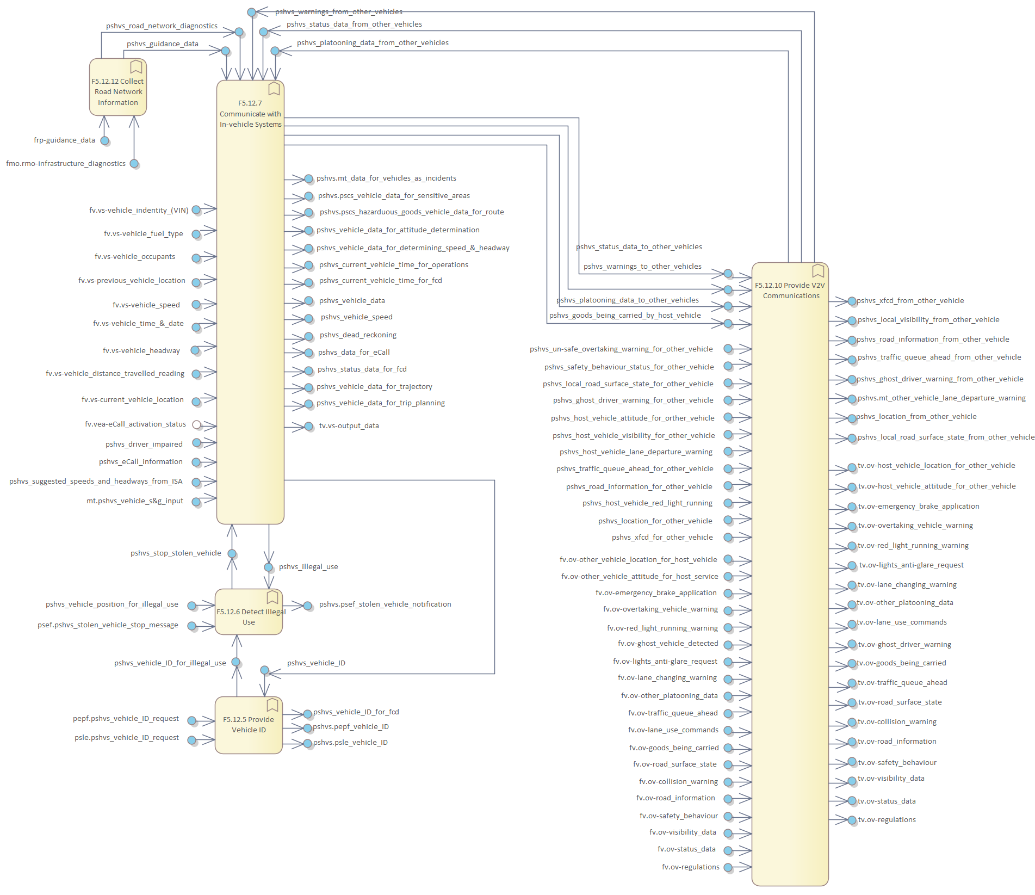Select the pshvs_stop_stolen_vehicle port circle
This screenshot has height=895, width=1035.
[232, 553]
